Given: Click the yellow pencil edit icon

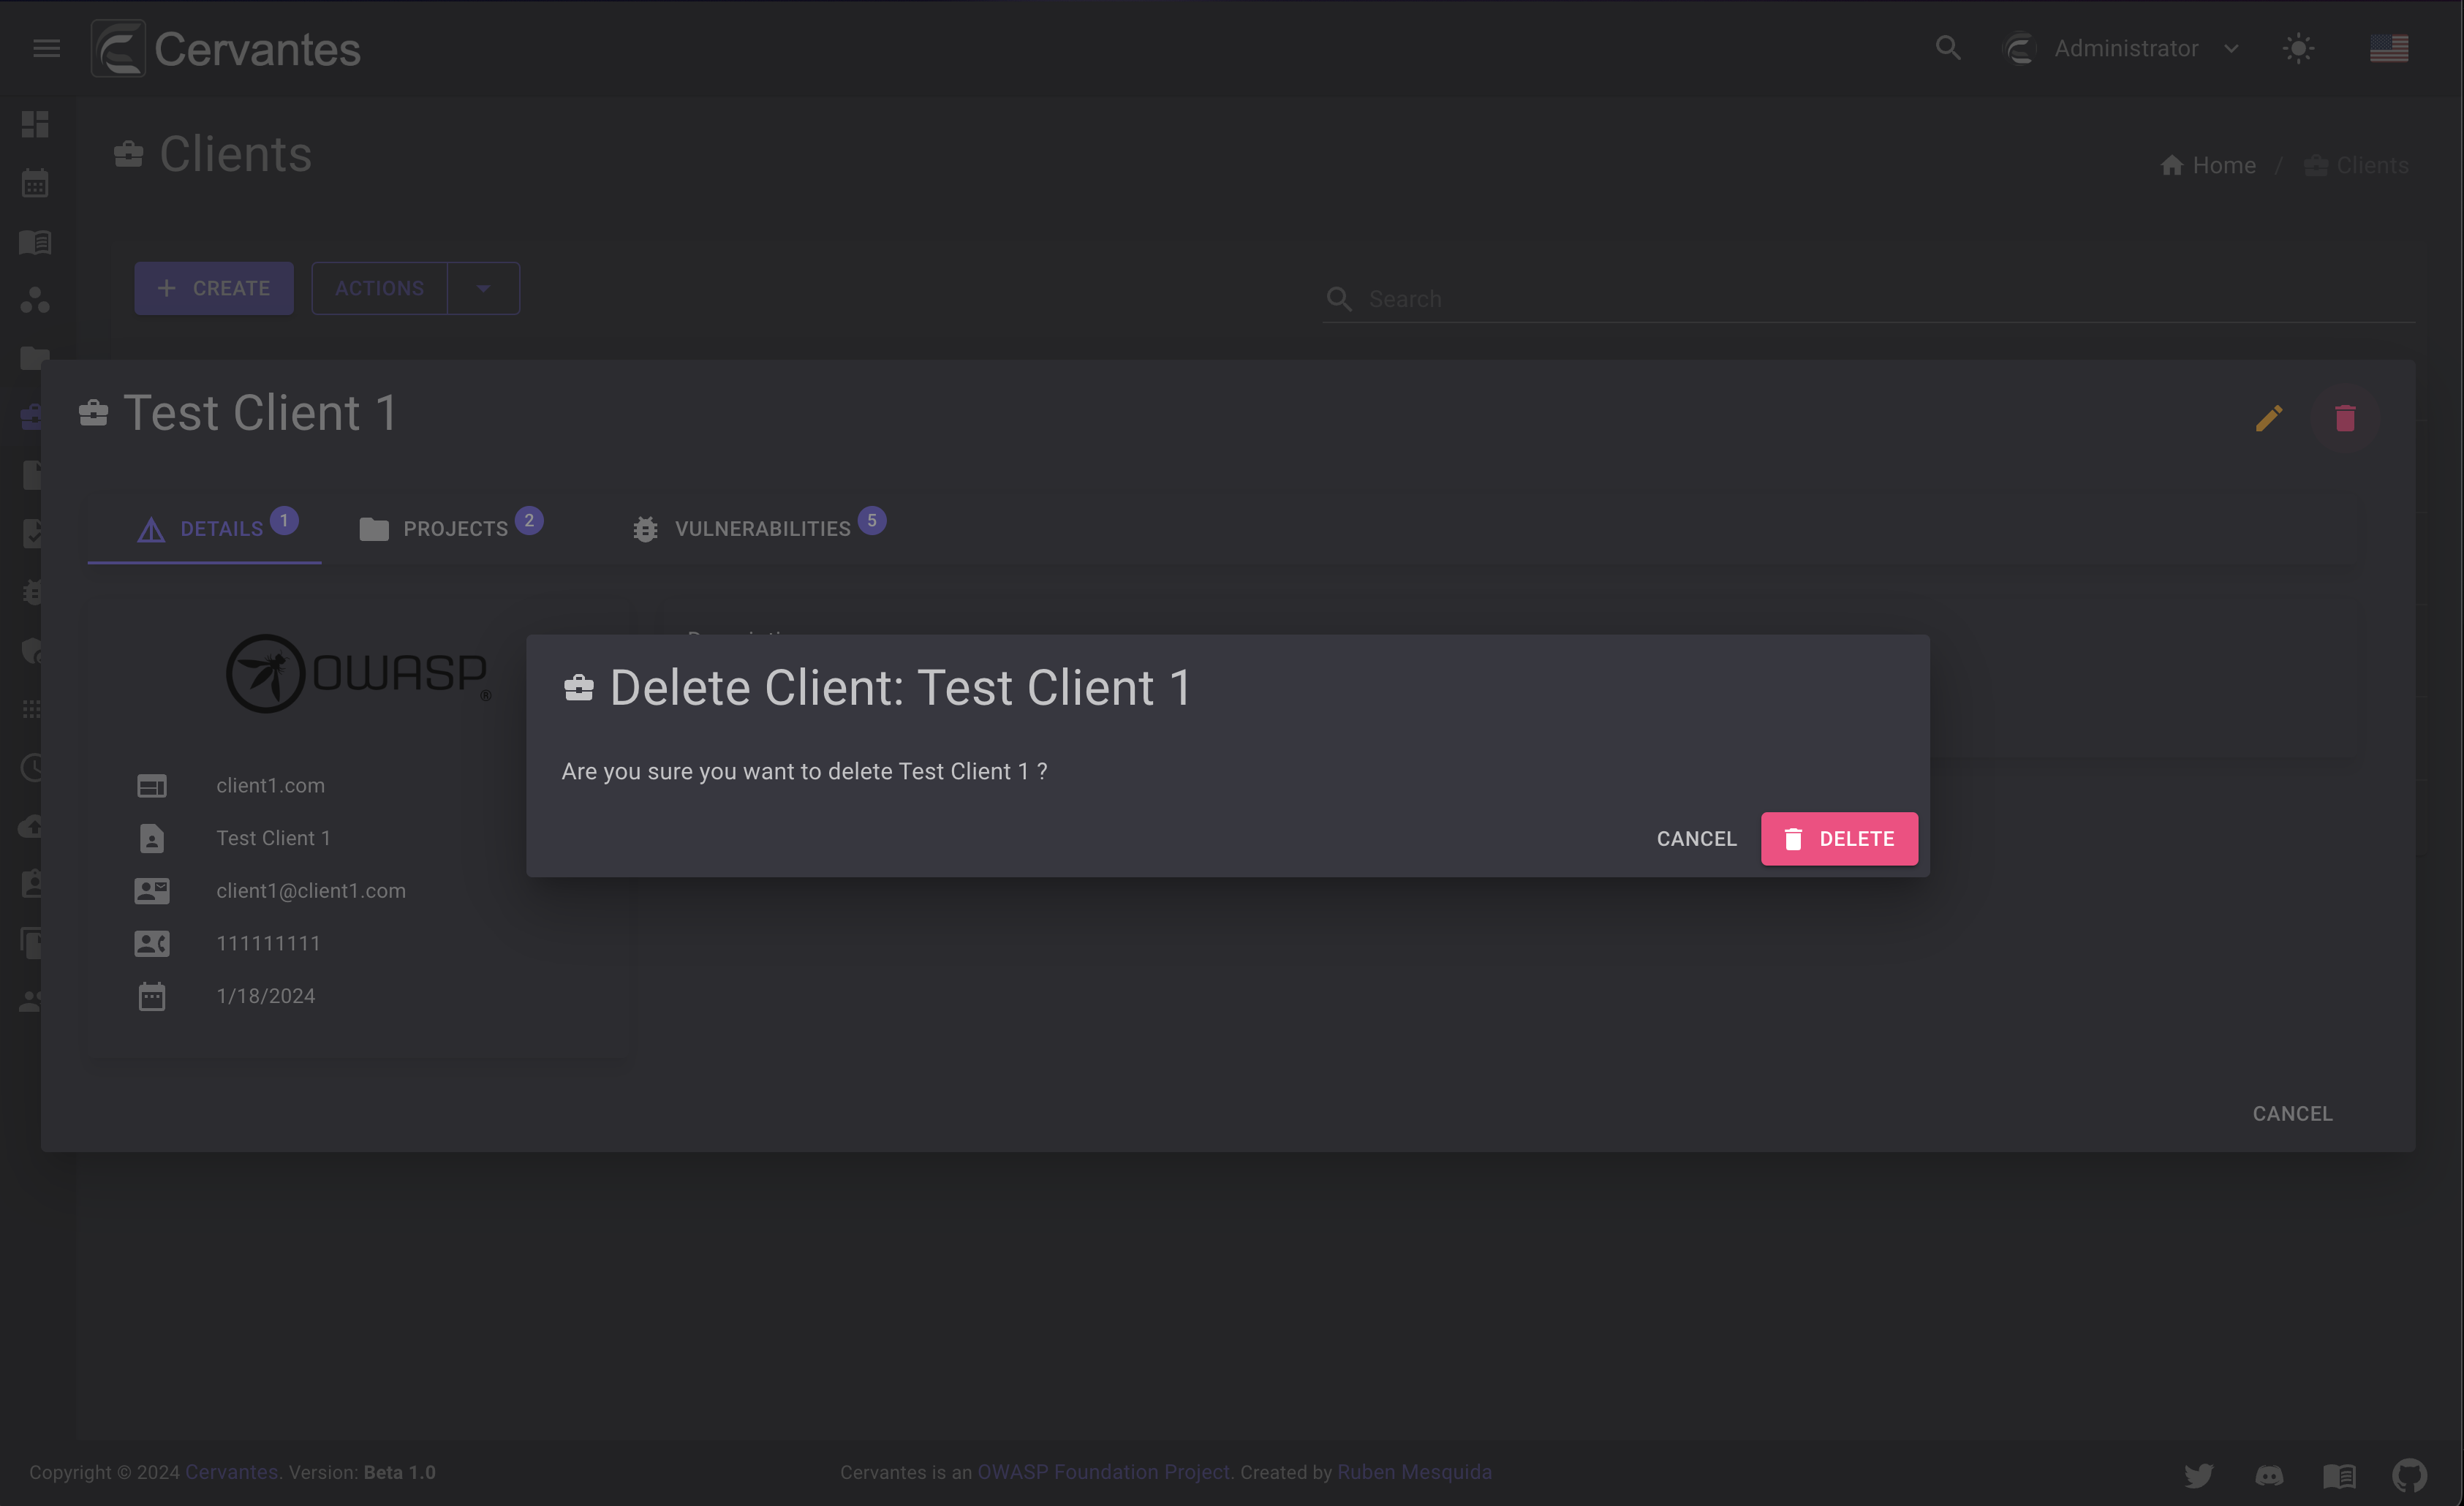Looking at the screenshot, I should (x=2269, y=418).
